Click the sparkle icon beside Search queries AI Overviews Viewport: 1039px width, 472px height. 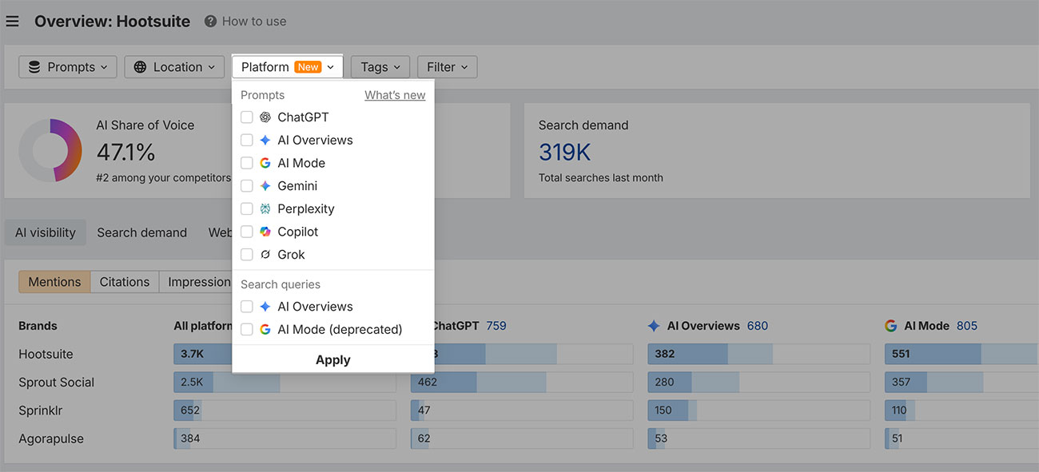point(265,307)
